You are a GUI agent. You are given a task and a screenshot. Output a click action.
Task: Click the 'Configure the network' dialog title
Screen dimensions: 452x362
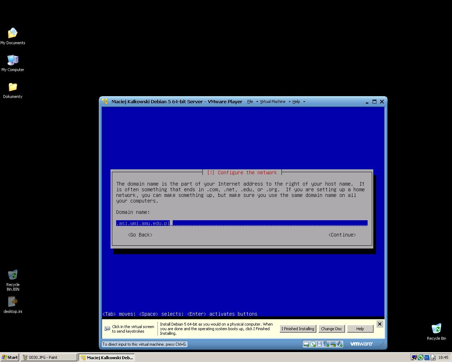[x=242, y=173]
